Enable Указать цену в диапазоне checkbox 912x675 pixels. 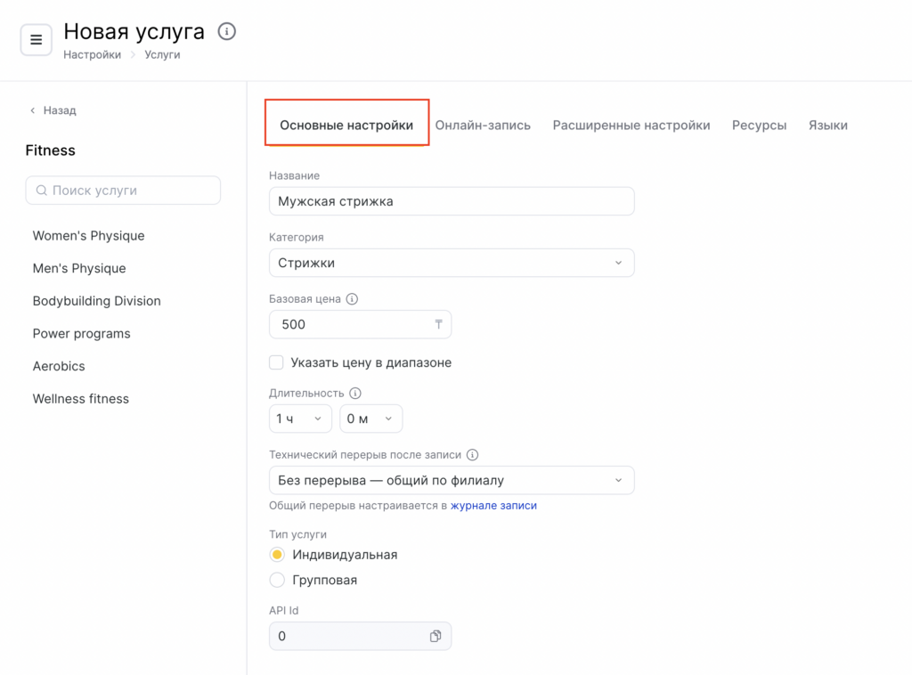[x=277, y=362]
